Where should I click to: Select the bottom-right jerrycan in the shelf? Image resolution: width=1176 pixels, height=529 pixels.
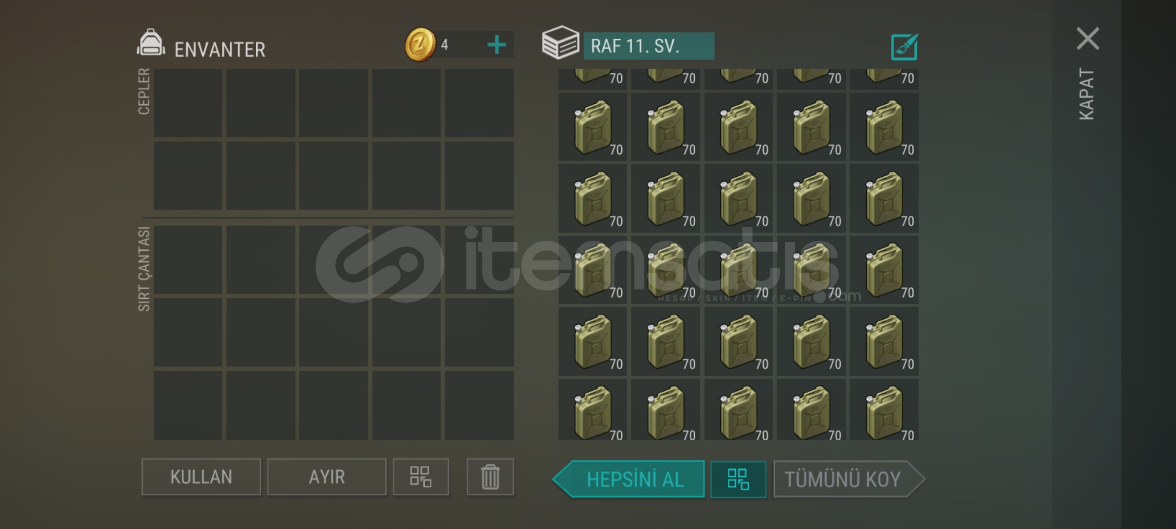884,409
